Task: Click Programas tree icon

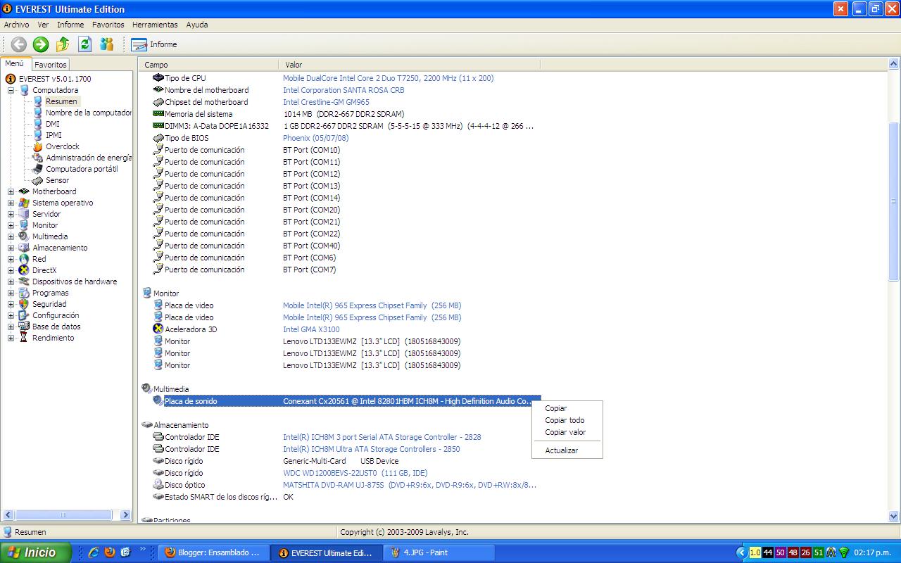Action: pyautogui.click(x=25, y=293)
